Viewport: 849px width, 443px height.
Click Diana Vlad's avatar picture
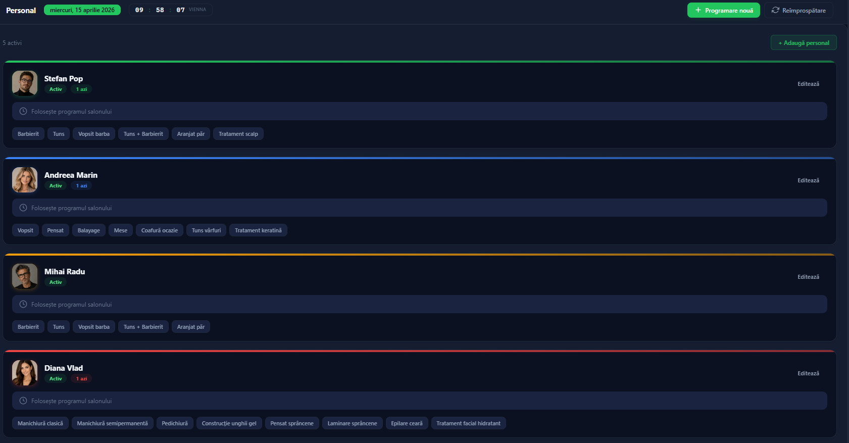(25, 373)
